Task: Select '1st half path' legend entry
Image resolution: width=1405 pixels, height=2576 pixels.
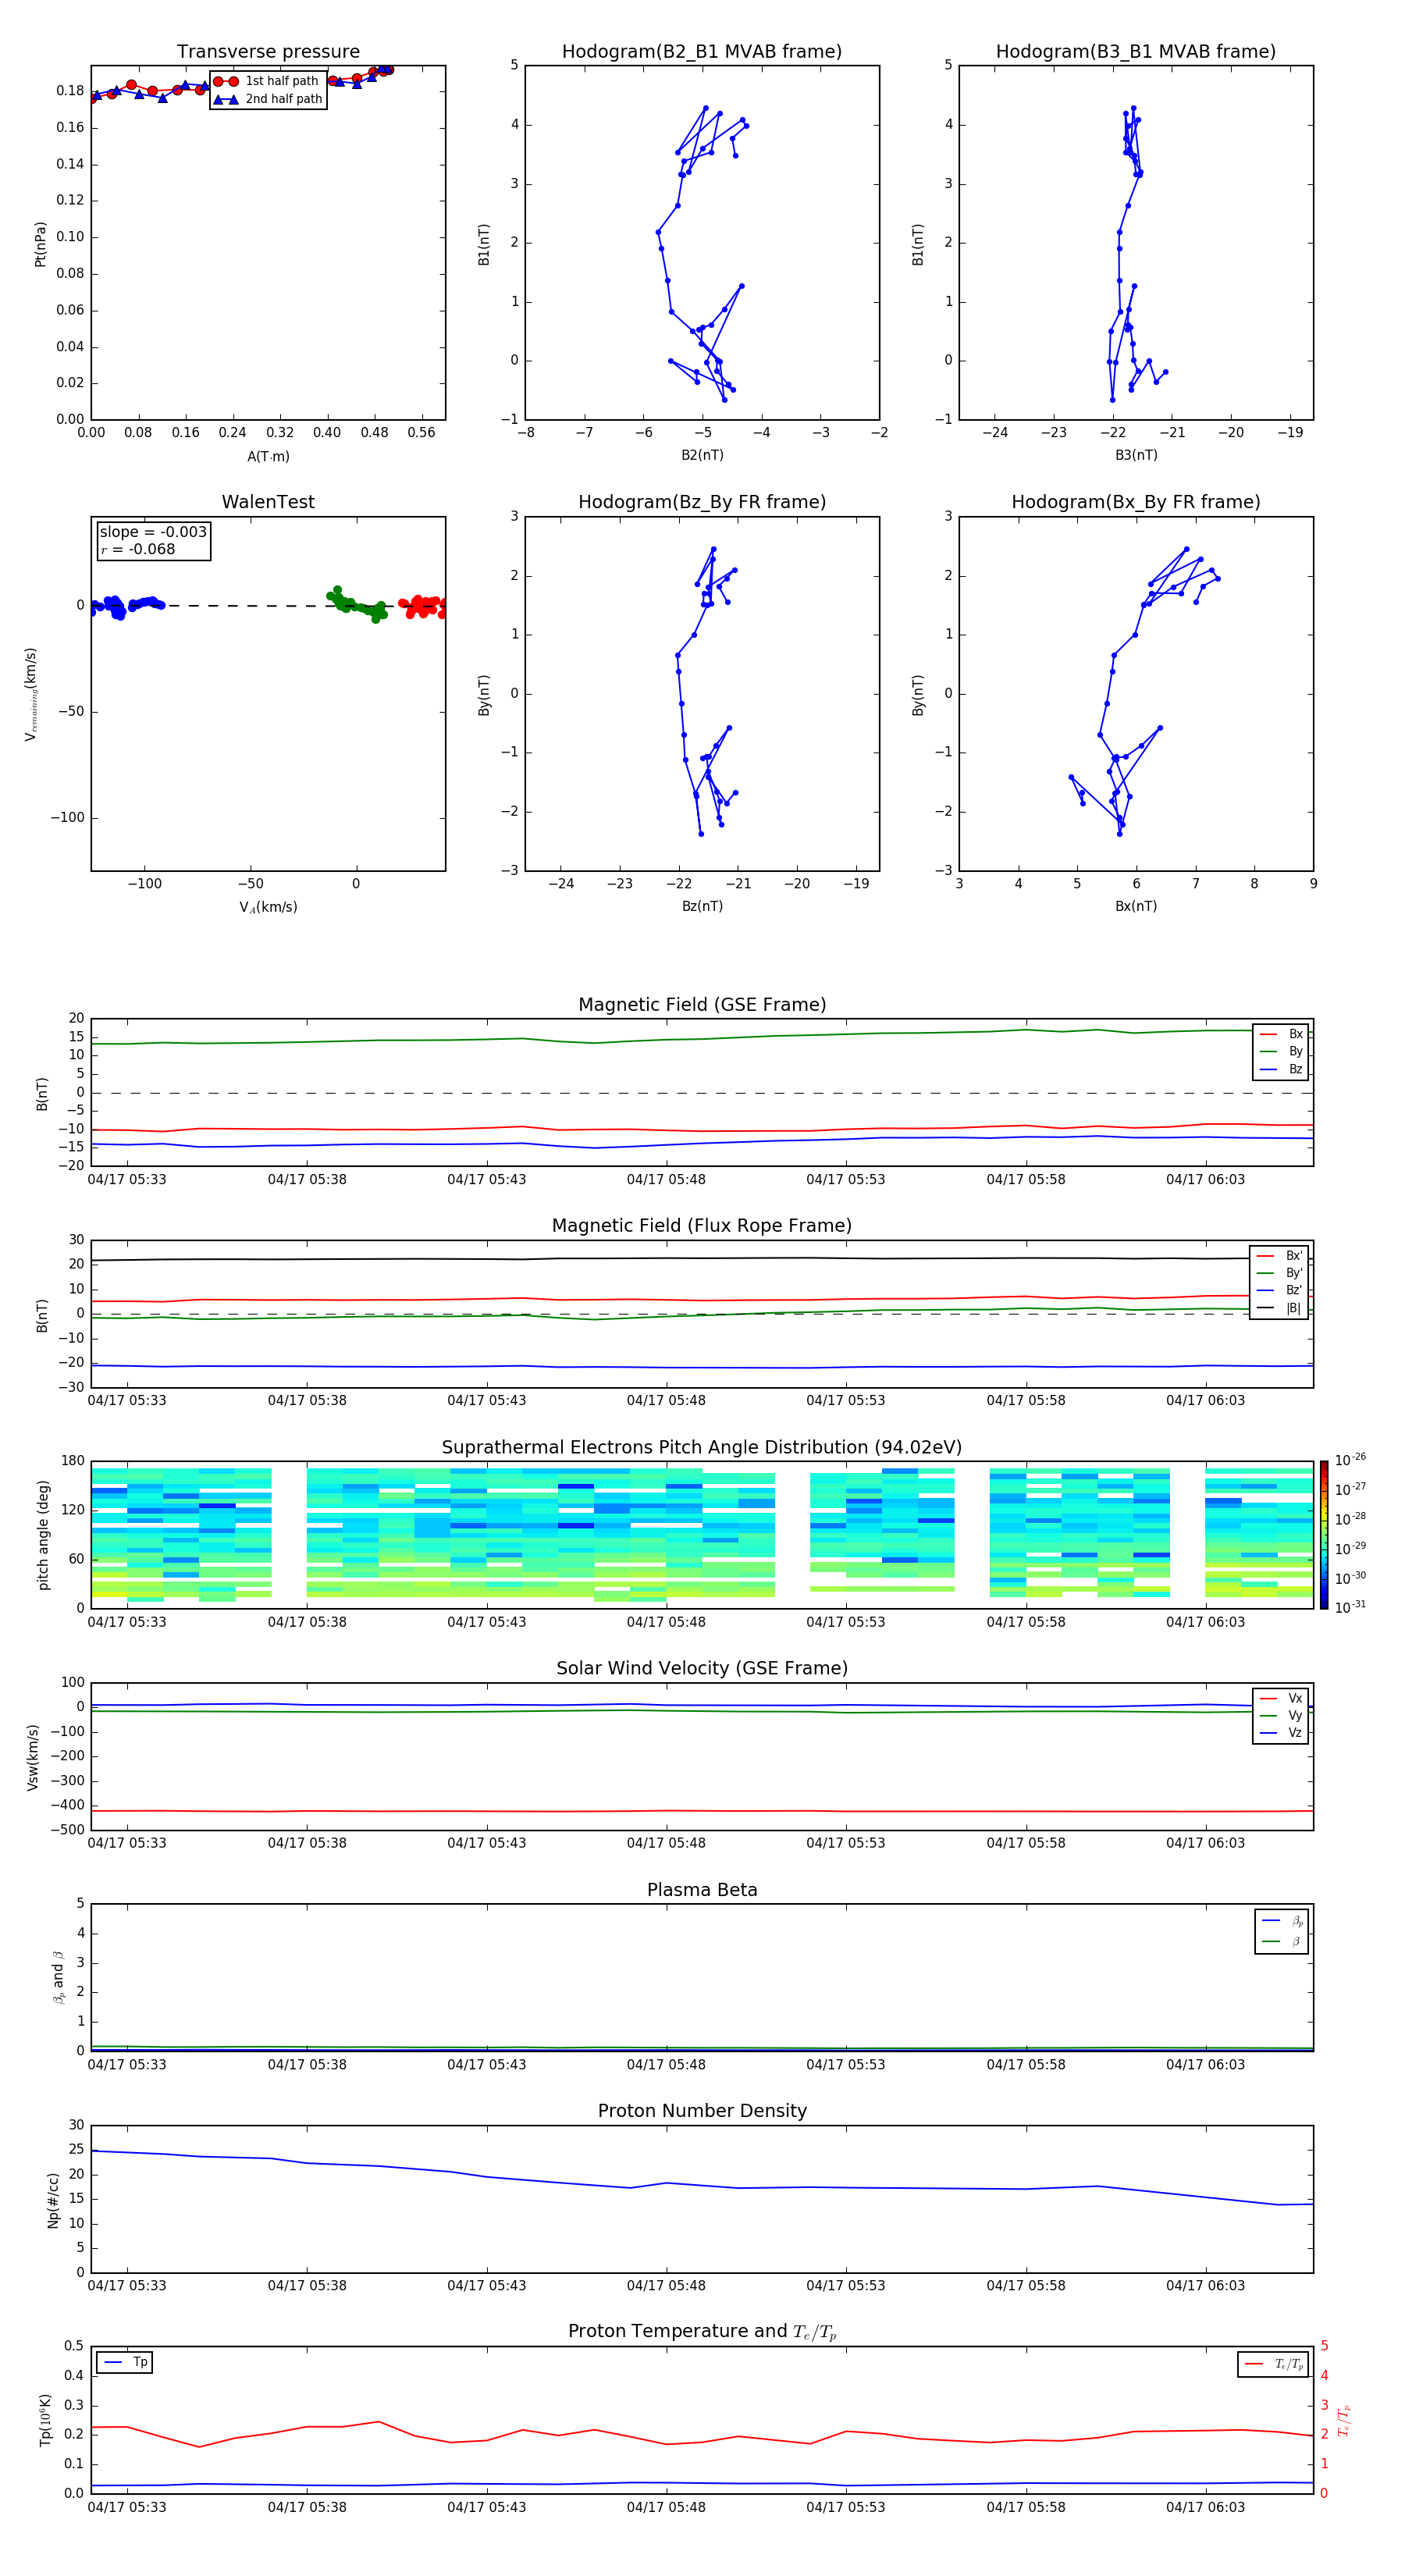Action: (x=267, y=81)
